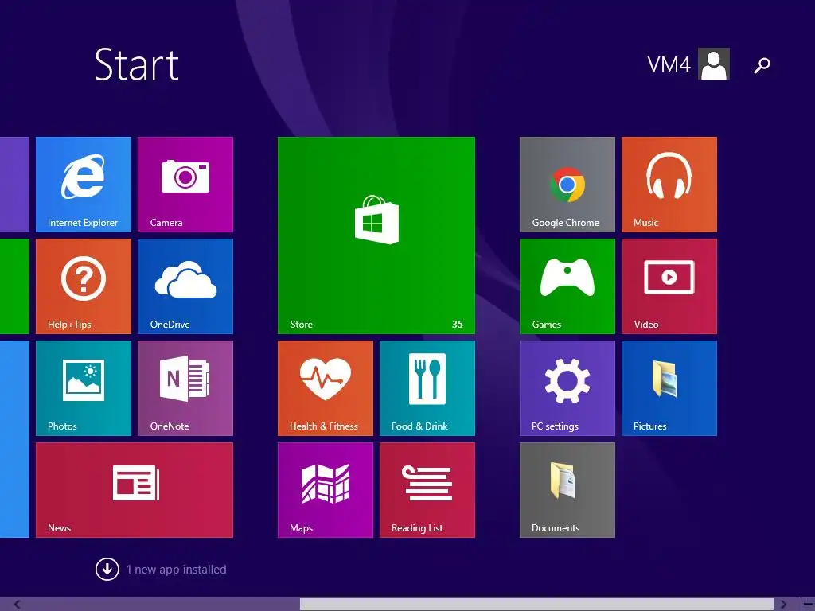This screenshot has height=611, width=815.
Task: Open the Windows Store tile
Action: coord(376,235)
